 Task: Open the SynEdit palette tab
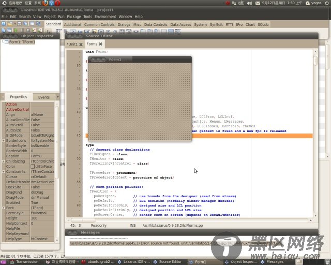tap(216, 24)
